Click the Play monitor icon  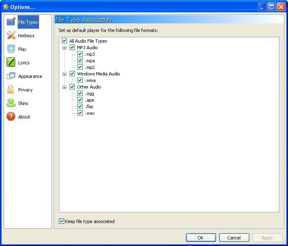11,49
